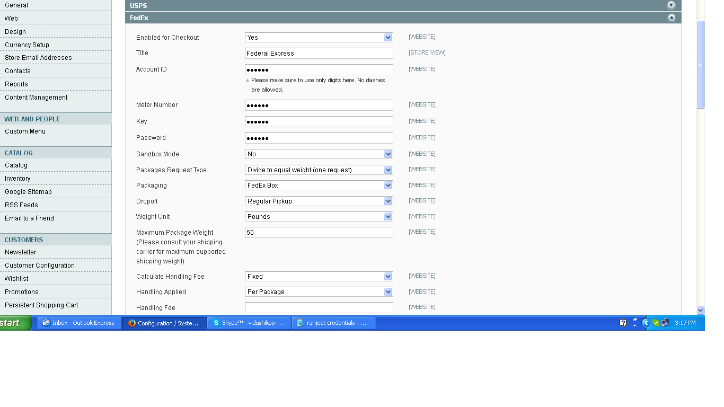Viewport: 724px width, 407px height.
Task: Click the empty Handling Fee field
Action: (x=319, y=308)
